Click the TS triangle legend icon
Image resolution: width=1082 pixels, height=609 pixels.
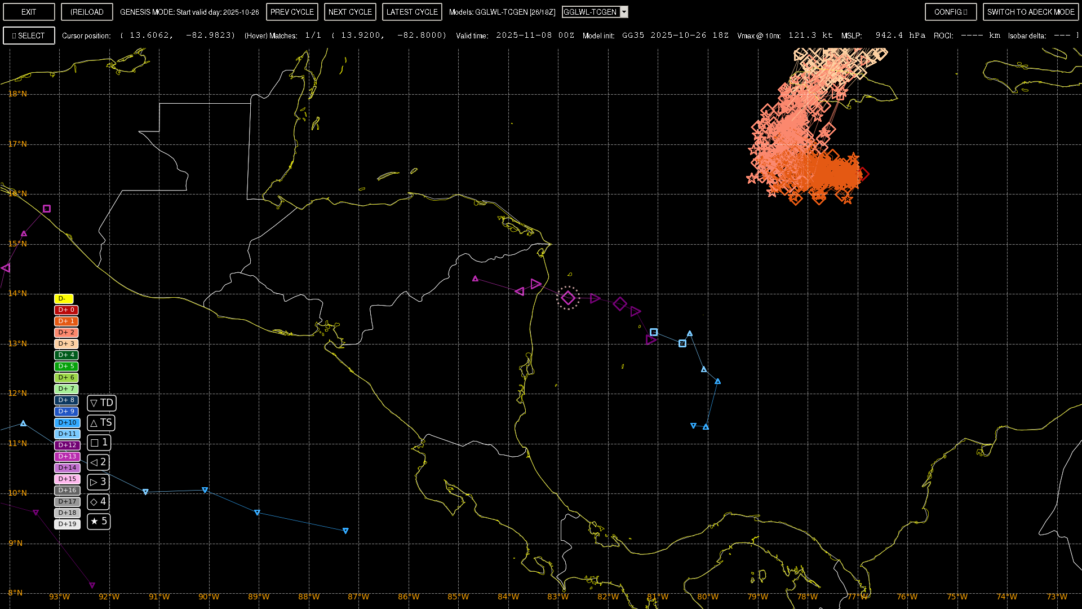click(101, 423)
